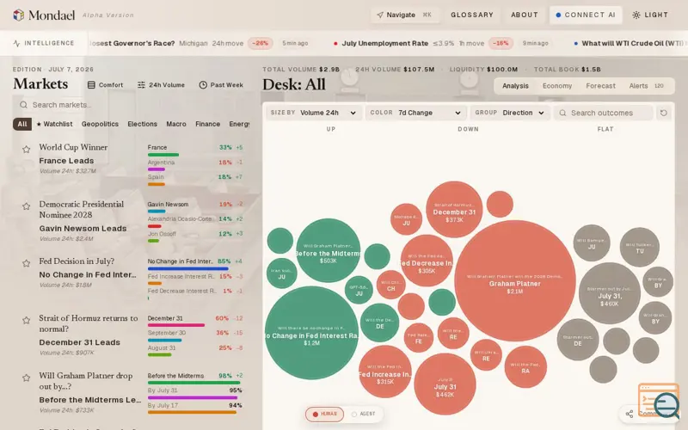Select the December 31 $373K bubble
This screenshot has height=430, width=688.
point(454,210)
